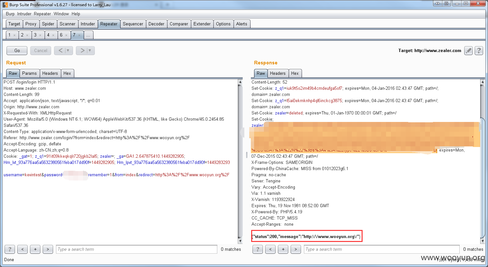Viewport: 488px width, 267px height.
Task: Switch to the Spider tab
Action: [48, 24]
